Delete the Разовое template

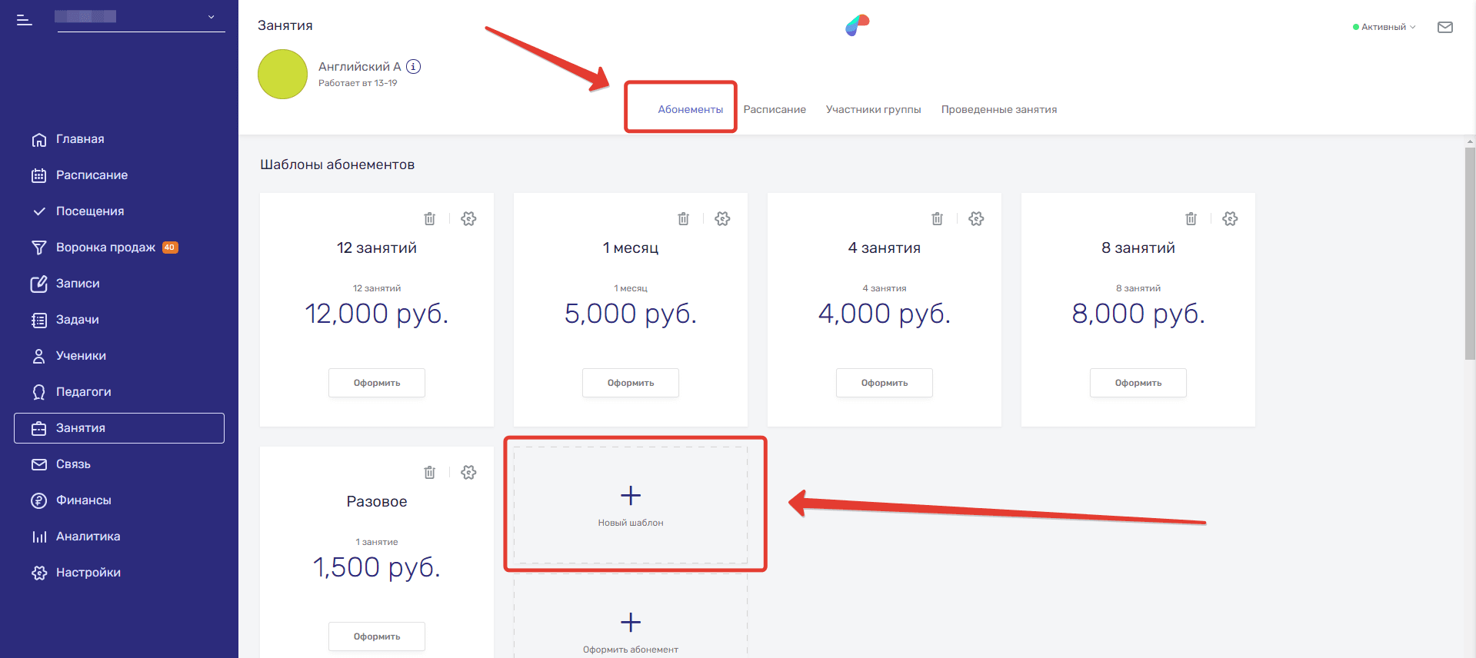tap(429, 473)
